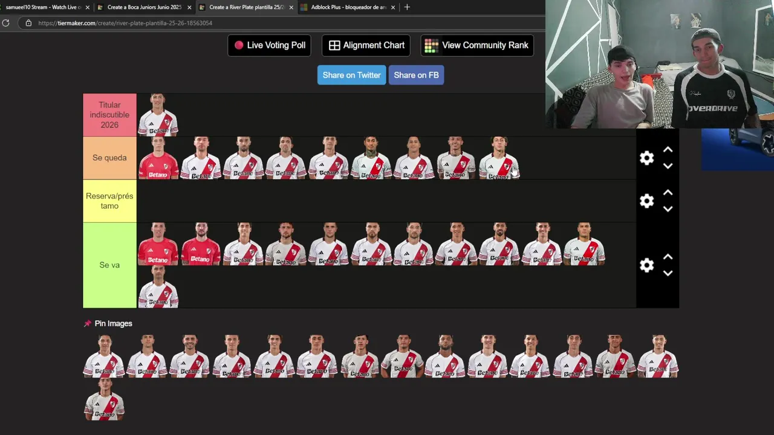Select the Create a River Plate plantilla tab
Image resolution: width=774 pixels, height=435 pixels.
point(246,7)
